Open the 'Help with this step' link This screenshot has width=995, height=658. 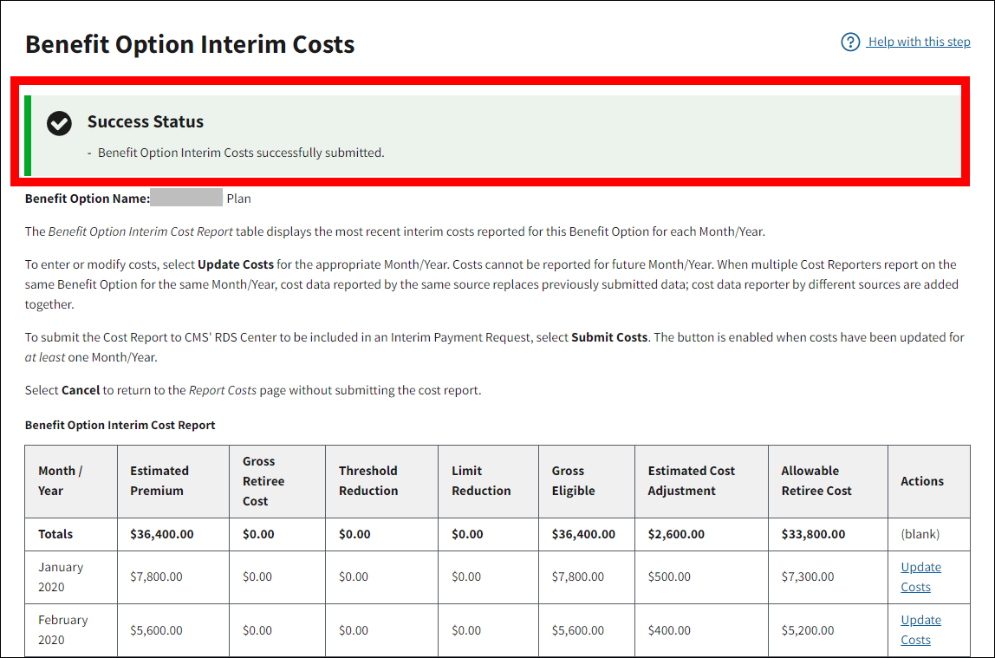(919, 42)
